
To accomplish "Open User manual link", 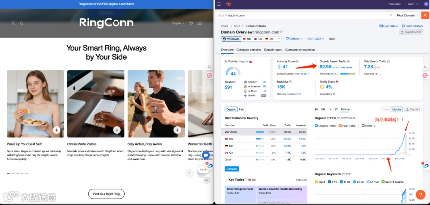I will click(389, 26).
